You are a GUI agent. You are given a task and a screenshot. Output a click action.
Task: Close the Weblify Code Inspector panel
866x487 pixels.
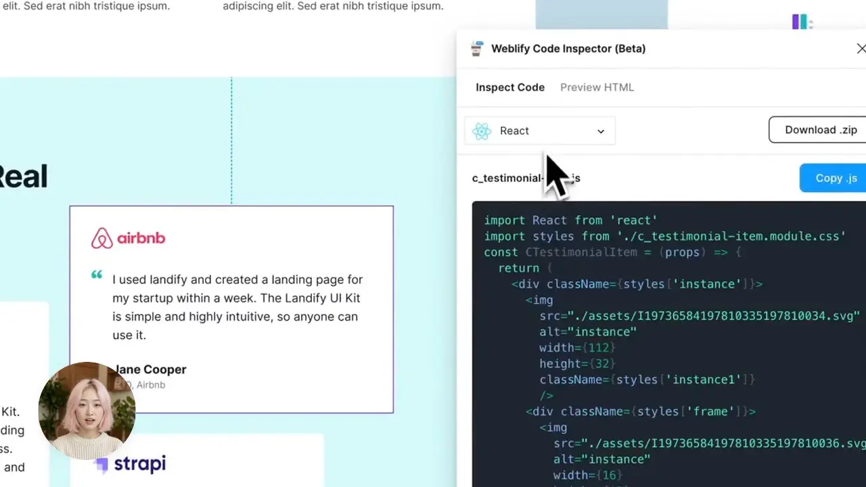pyautogui.click(x=861, y=48)
